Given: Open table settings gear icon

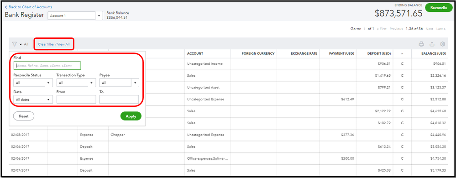Looking at the screenshot, I should pos(443,44).
